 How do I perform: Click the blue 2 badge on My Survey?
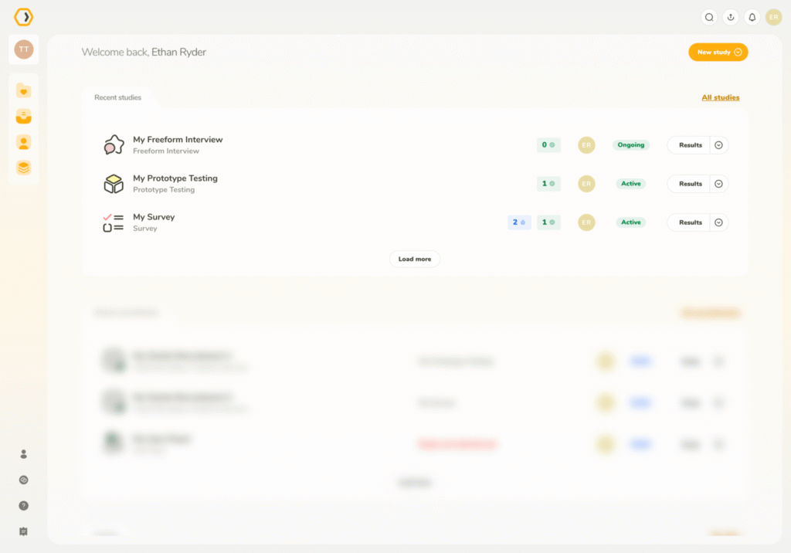point(519,222)
